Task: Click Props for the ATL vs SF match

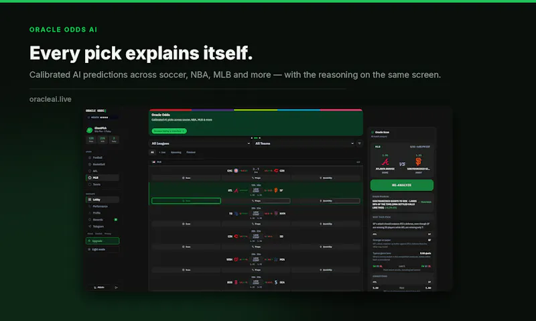Action: click(256, 201)
